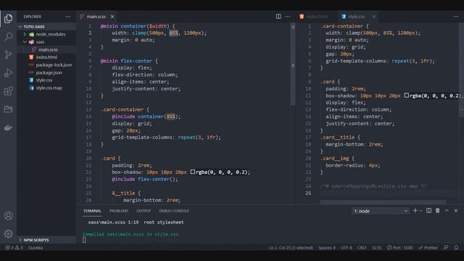The image size is (464, 261).
Task: Open notifications bell in status bar
Action: point(456,247)
